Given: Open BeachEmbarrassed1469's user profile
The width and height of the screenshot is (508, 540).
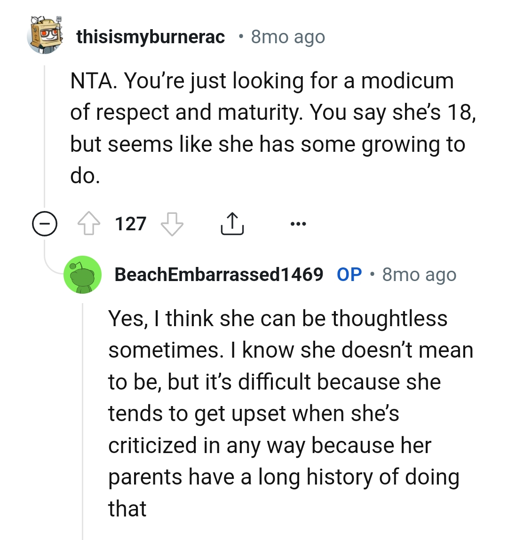Looking at the screenshot, I should pyautogui.click(x=219, y=274).
